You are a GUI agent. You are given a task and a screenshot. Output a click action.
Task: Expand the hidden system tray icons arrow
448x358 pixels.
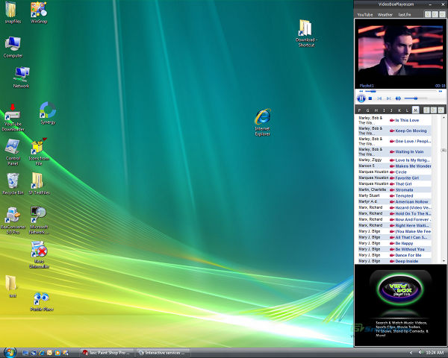click(x=411, y=353)
